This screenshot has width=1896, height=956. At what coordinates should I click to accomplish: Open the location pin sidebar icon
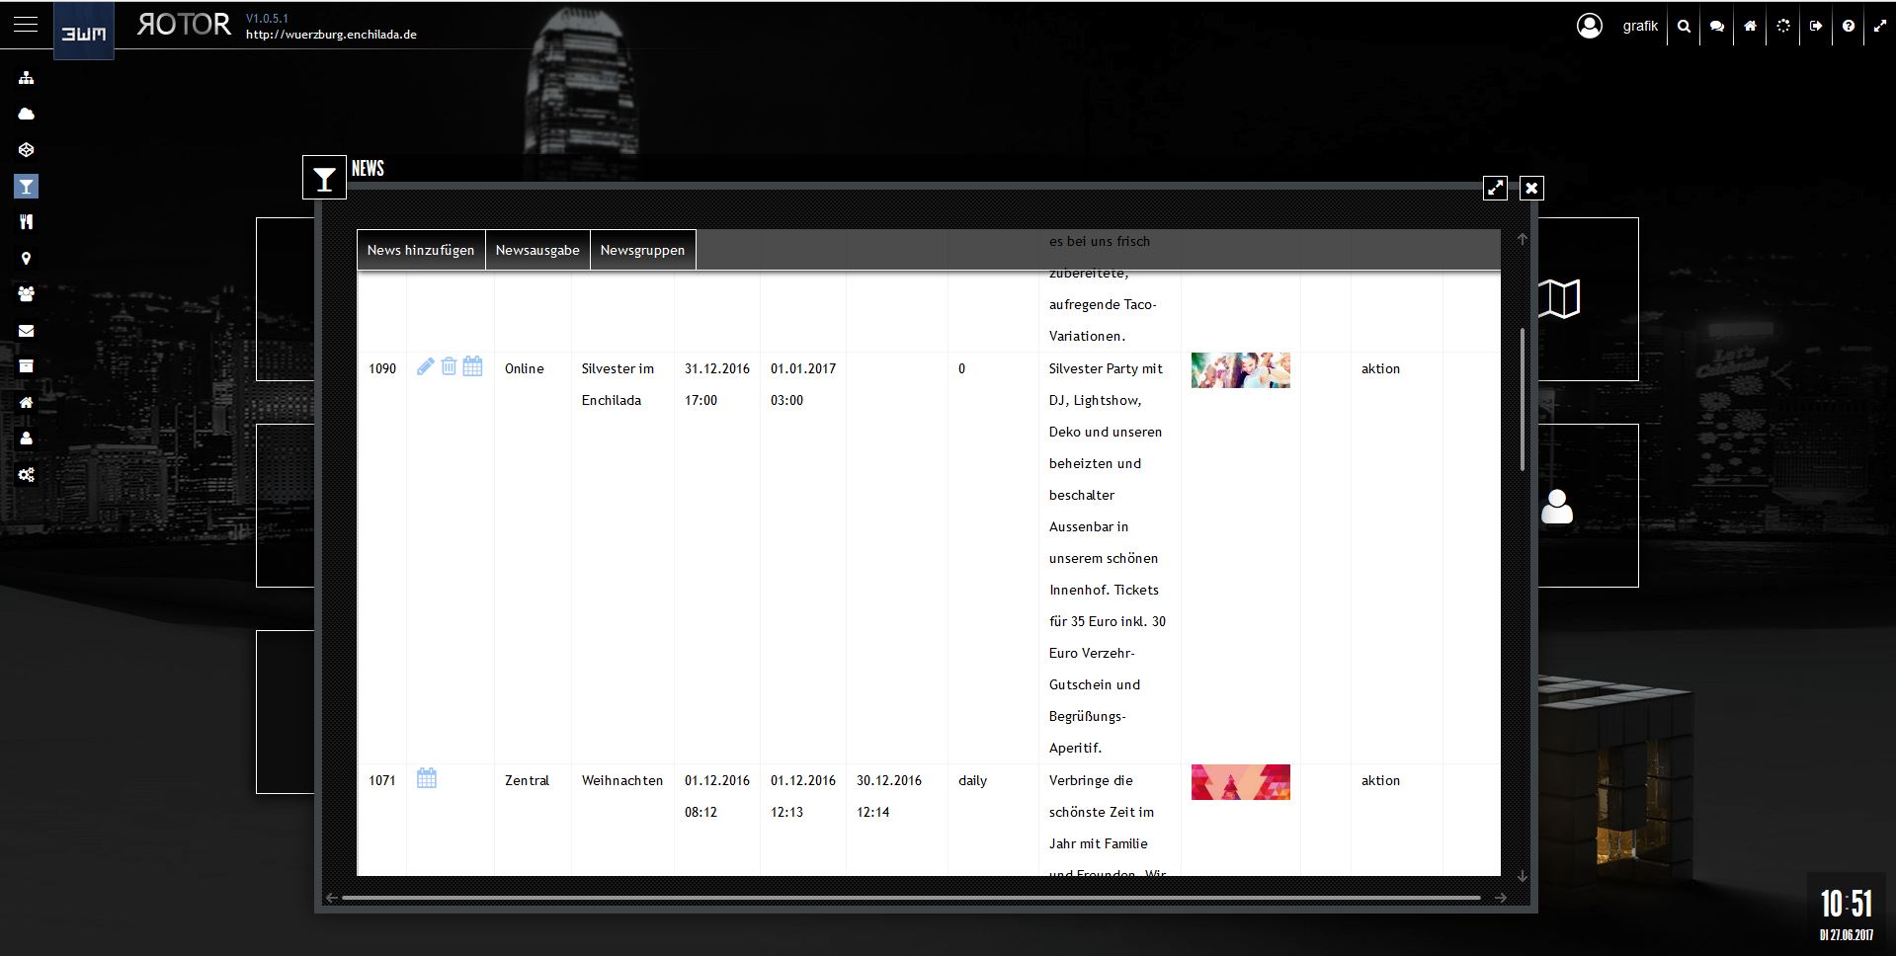[27, 259]
